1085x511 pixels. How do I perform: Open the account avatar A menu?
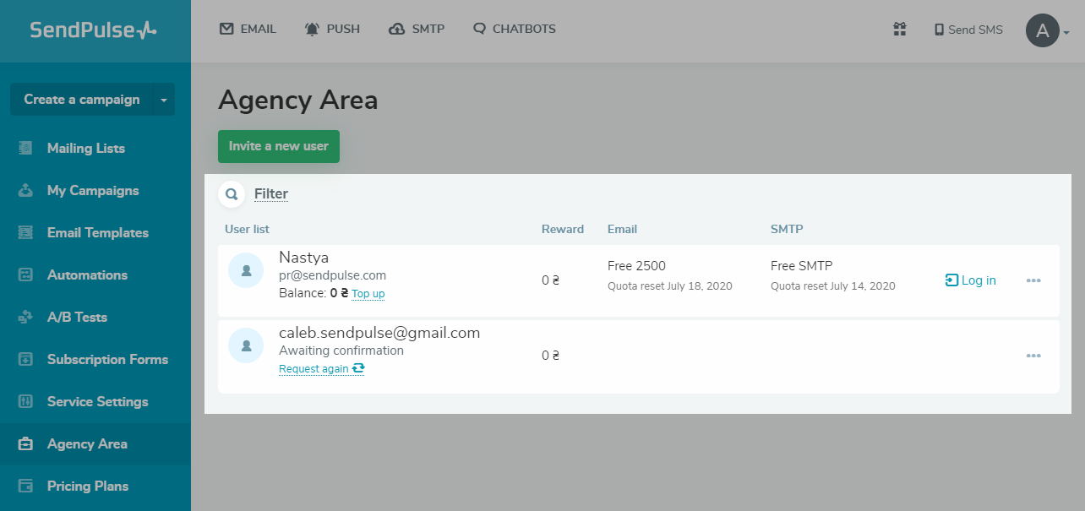point(1048,31)
